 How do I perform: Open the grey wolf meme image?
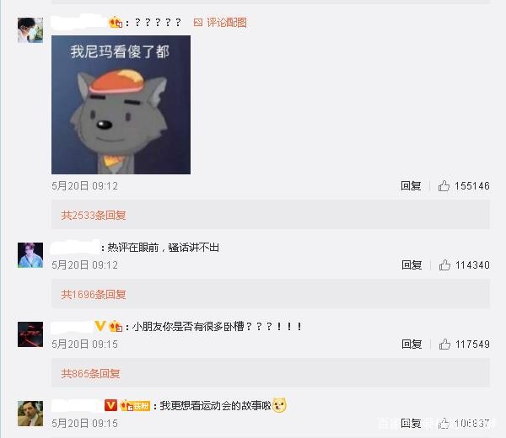(x=121, y=104)
